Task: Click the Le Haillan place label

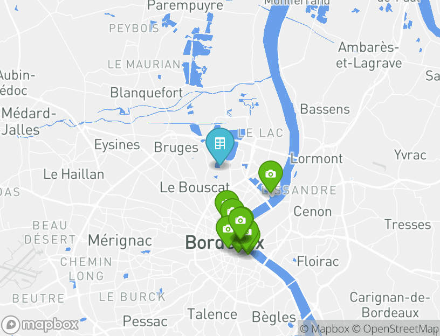Action: point(74,174)
